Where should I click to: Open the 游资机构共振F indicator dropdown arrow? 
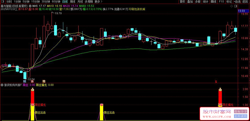(x=1, y=85)
